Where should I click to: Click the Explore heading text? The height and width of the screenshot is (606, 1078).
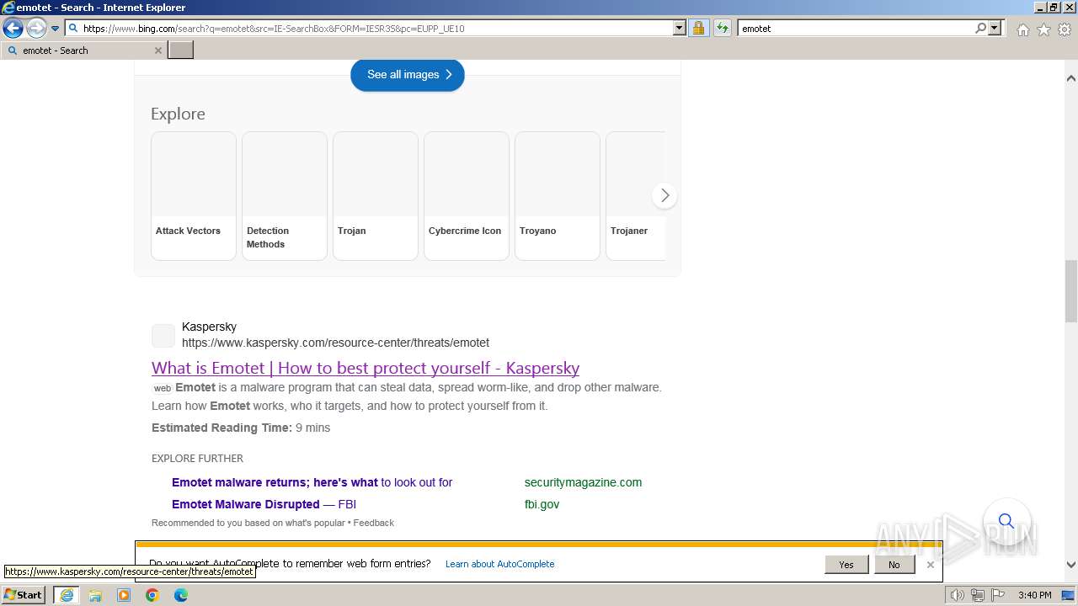tap(178, 114)
